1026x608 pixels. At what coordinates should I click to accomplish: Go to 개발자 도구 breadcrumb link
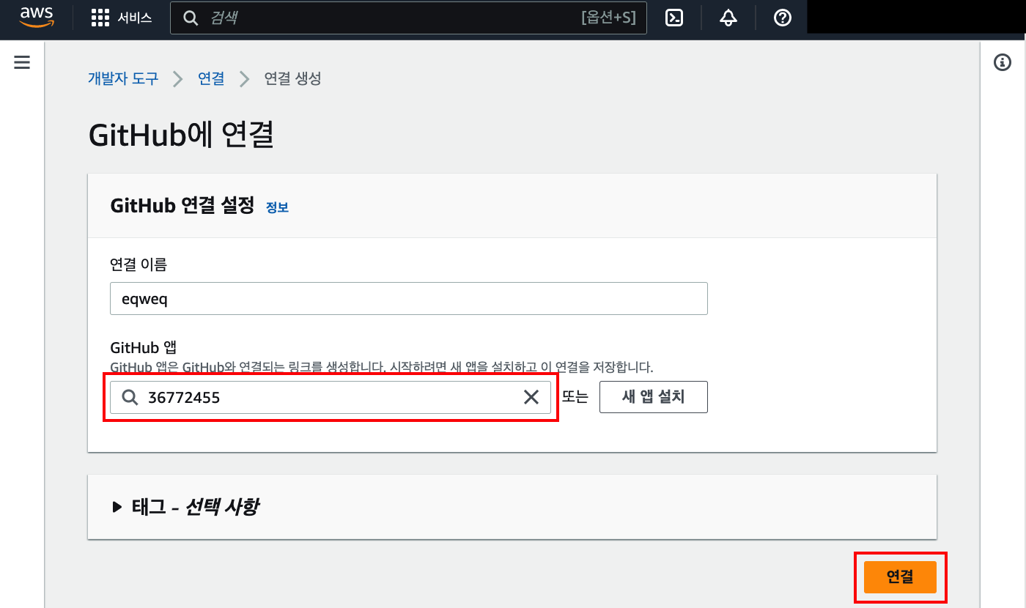coord(123,78)
